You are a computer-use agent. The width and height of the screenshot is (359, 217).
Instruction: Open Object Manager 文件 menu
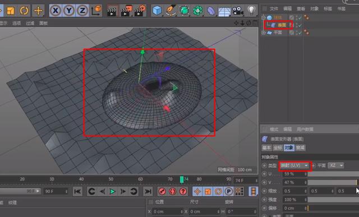click(274, 9)
